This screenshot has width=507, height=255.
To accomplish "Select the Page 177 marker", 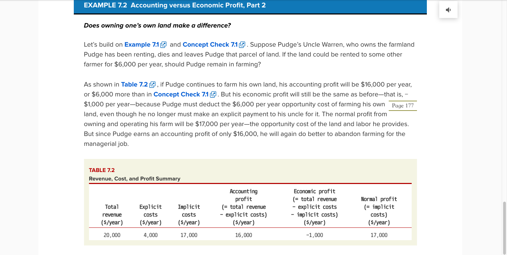I will click(x=402, y=106).
